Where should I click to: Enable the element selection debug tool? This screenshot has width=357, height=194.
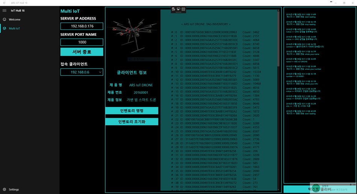178,9
